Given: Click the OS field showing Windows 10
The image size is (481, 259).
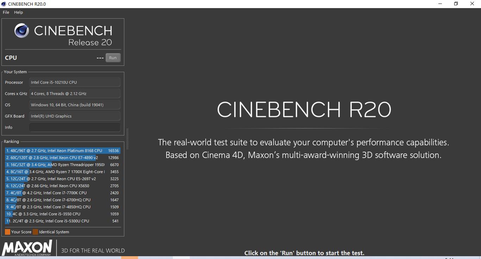Looking at the screenshot, I should coord(75,105).
